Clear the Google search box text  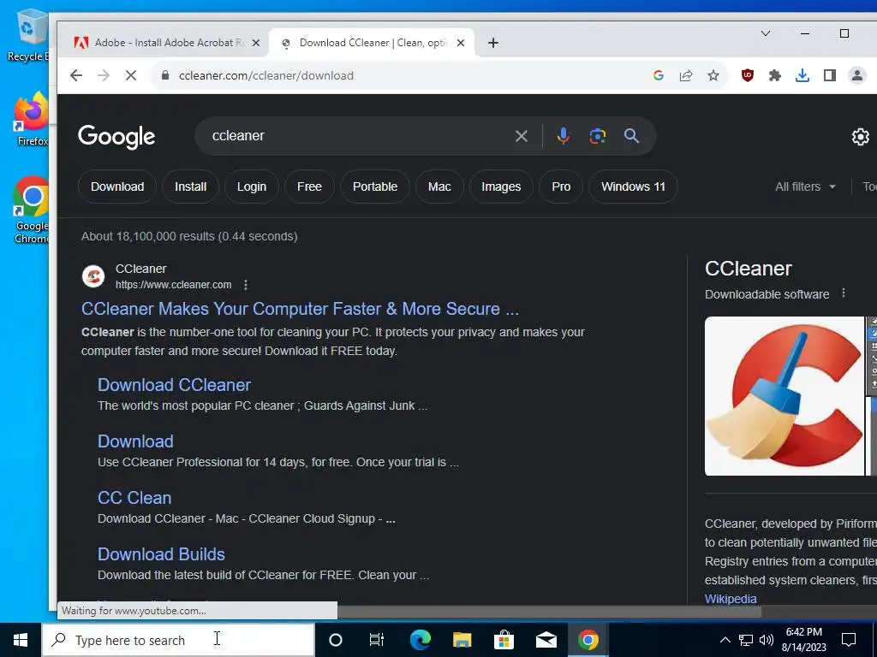click(x=522, y=136)
